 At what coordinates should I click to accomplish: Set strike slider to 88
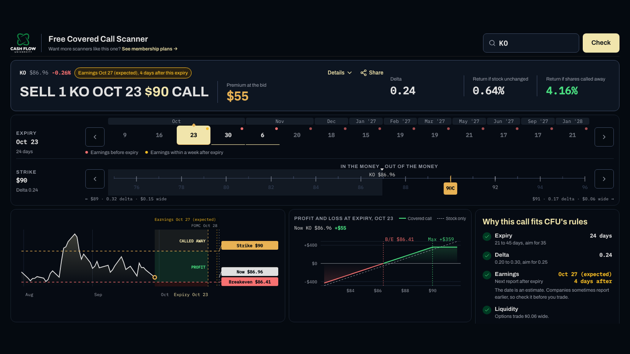point(405,187)
